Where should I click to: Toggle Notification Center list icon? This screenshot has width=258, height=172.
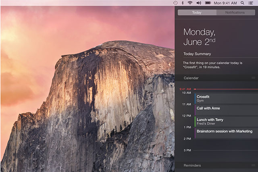pyautogui.click(x=251, y=3)
